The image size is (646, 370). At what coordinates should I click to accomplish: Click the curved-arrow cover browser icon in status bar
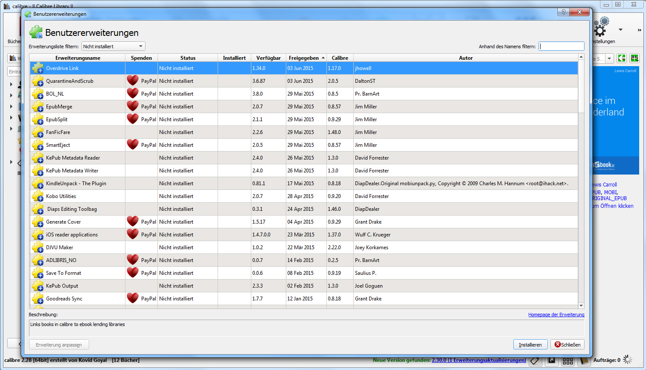click(x=551, y=361)
